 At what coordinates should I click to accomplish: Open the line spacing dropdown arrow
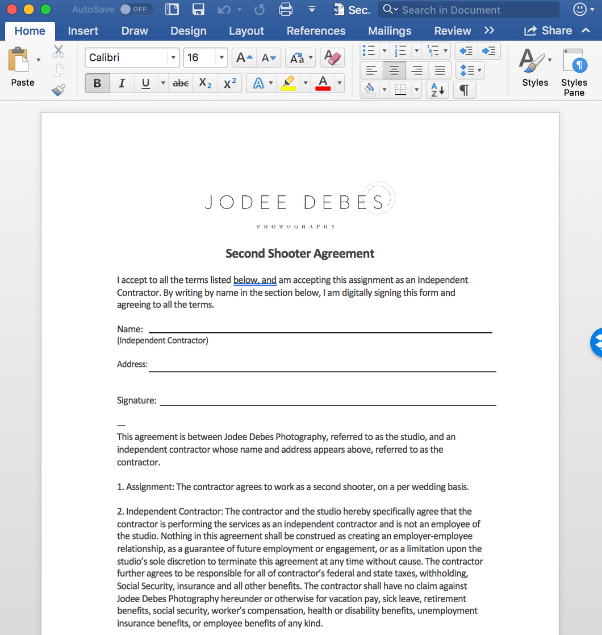(x=480, y=70)
